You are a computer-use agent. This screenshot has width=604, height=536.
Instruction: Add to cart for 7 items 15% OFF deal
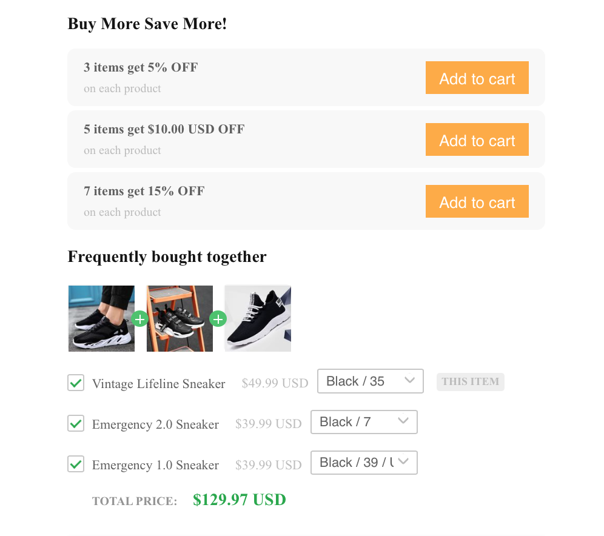tap(477, 201)
